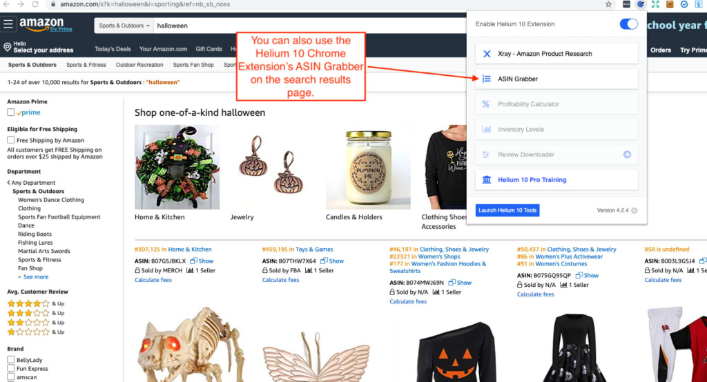Expand See more departments

pos(33,277)
